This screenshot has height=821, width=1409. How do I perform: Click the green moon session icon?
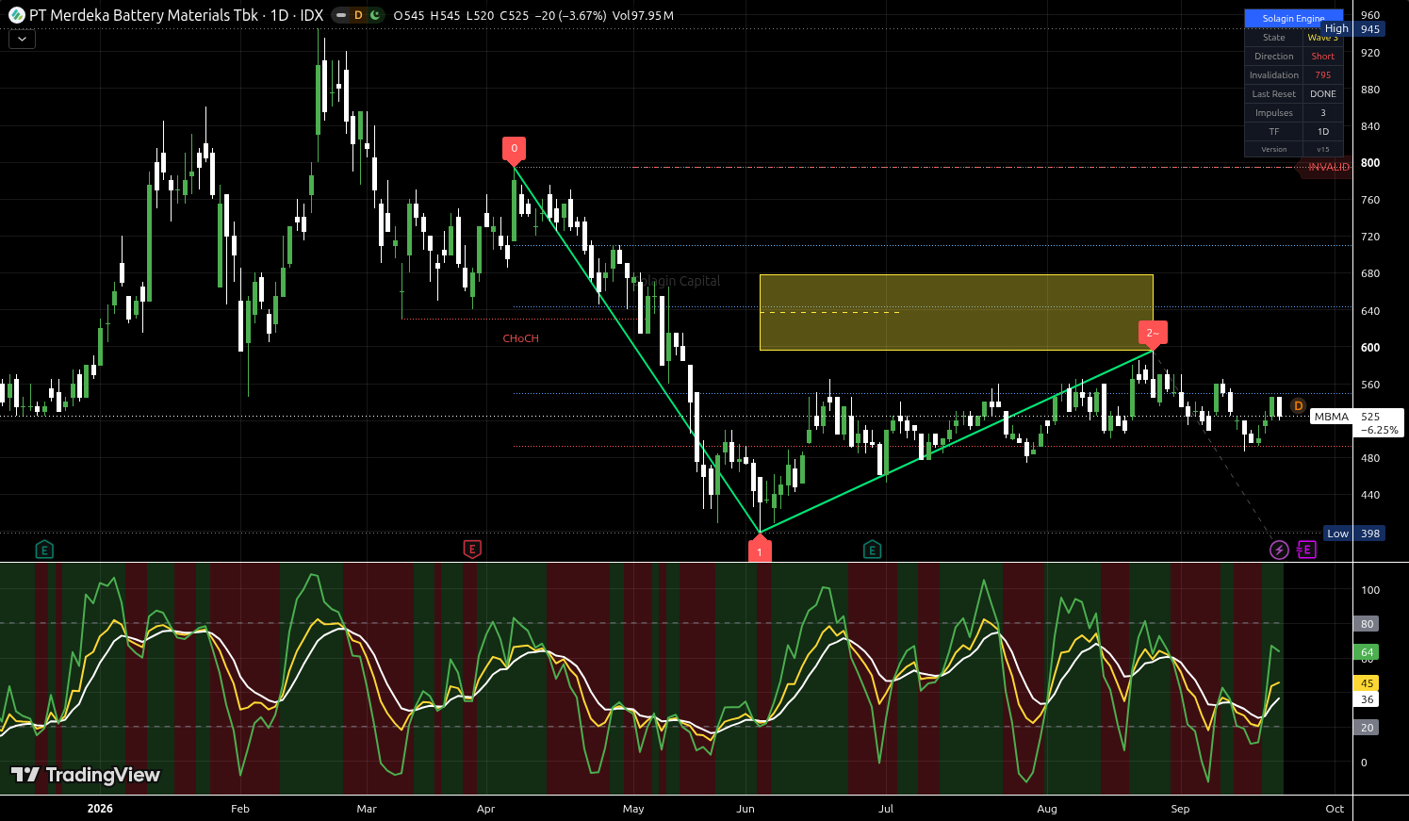tap(375, 15)
